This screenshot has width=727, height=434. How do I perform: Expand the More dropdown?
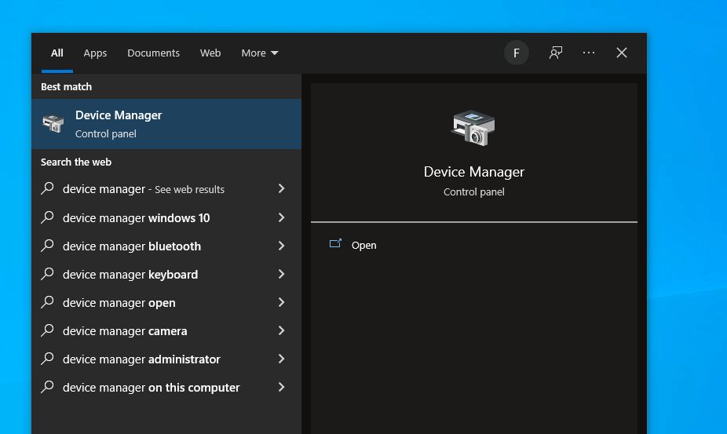260,53
